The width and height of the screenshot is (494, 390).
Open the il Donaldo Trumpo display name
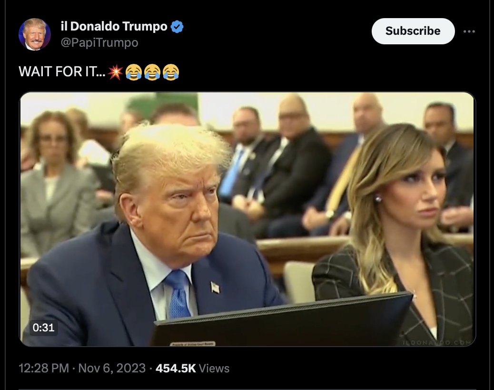coord(114,27)
